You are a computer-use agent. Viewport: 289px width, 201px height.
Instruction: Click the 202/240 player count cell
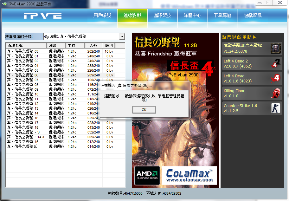93,51
